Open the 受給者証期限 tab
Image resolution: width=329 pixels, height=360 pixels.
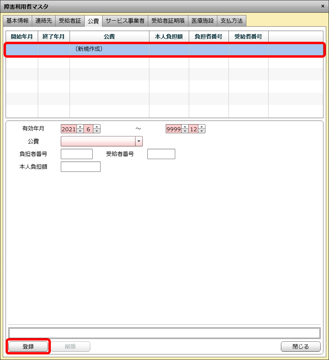168,21
